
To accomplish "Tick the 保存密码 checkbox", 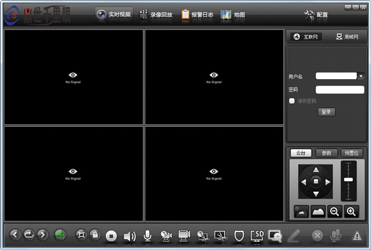I will point(292,101).
